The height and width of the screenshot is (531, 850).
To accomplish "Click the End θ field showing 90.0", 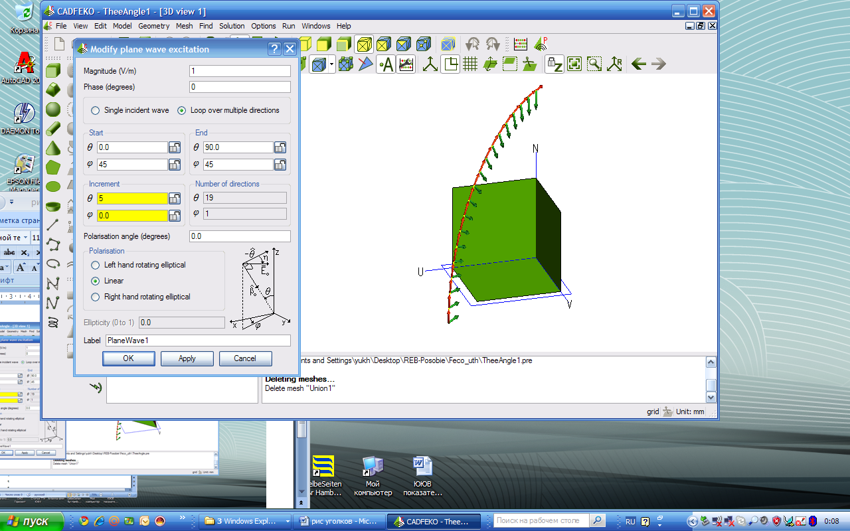I will pos(238,147).
